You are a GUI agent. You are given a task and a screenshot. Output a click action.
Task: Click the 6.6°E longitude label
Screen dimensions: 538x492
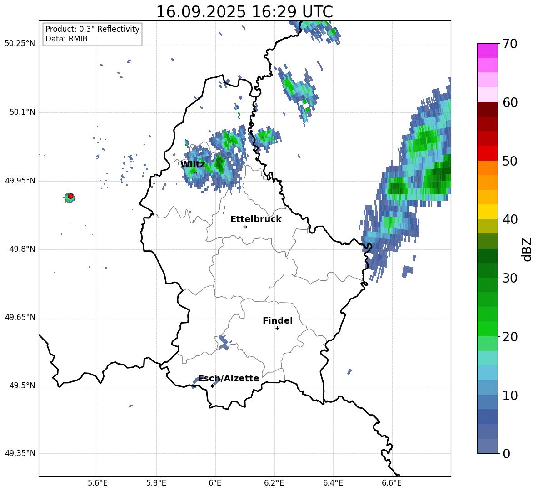click(392, 483)
